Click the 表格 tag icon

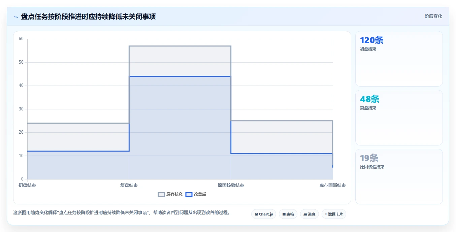284,214
